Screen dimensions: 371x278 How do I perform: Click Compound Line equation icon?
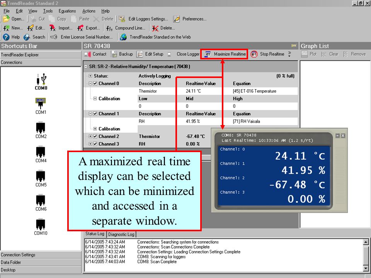(109, 28)
